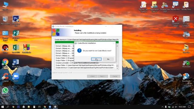Open taskbar search magnifier
The image size is (194, 109).
coord(8,107)
